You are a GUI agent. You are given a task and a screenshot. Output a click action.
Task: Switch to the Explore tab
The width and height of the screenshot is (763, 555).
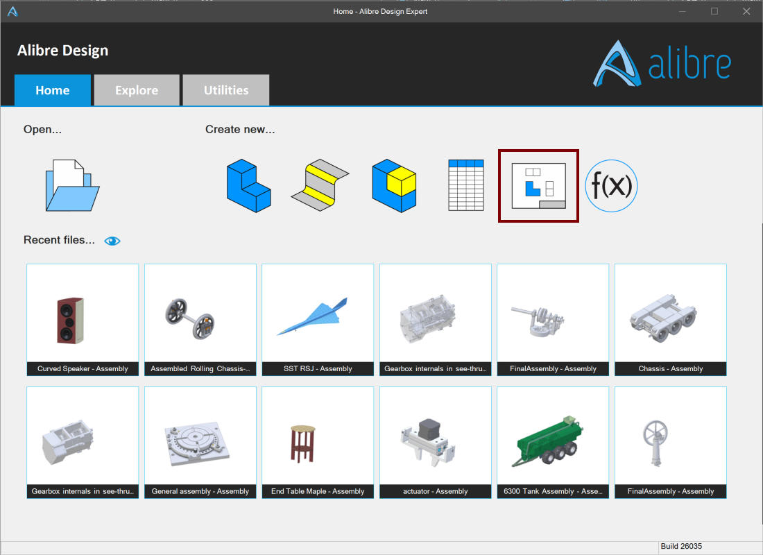(137, 90)
